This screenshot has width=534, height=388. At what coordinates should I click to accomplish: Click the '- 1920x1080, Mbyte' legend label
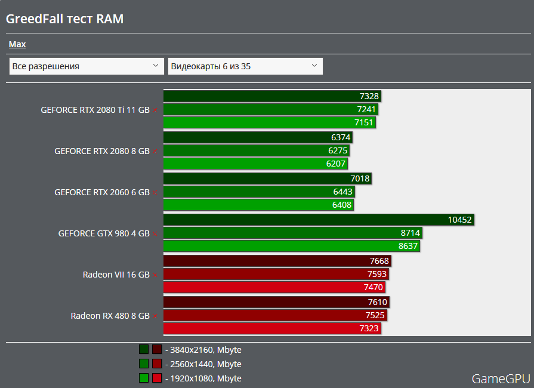pos(203,378)
